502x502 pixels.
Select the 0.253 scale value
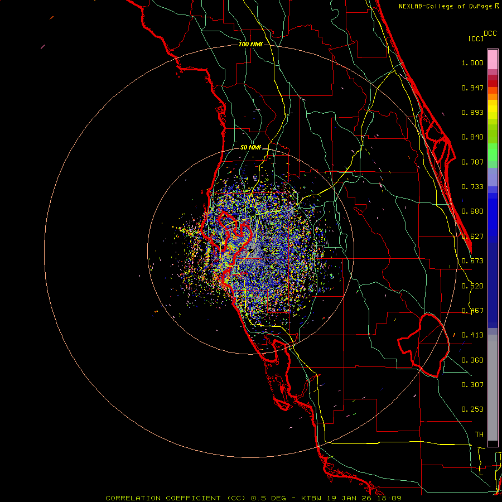[x=472, y=409]
